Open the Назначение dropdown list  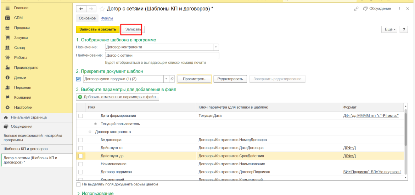216,47
